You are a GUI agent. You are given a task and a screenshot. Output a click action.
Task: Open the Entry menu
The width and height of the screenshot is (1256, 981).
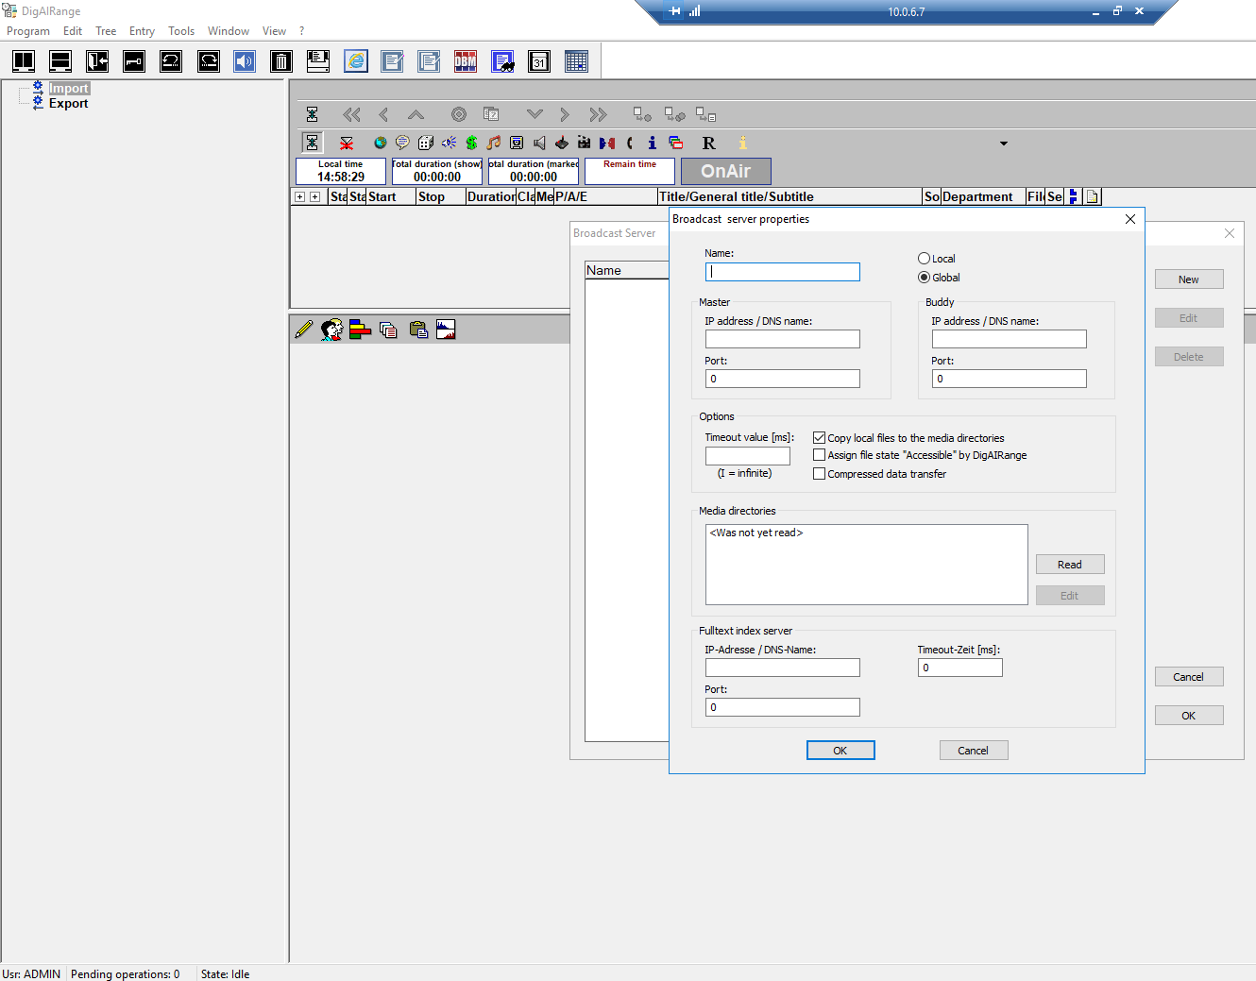coord(142,31)
